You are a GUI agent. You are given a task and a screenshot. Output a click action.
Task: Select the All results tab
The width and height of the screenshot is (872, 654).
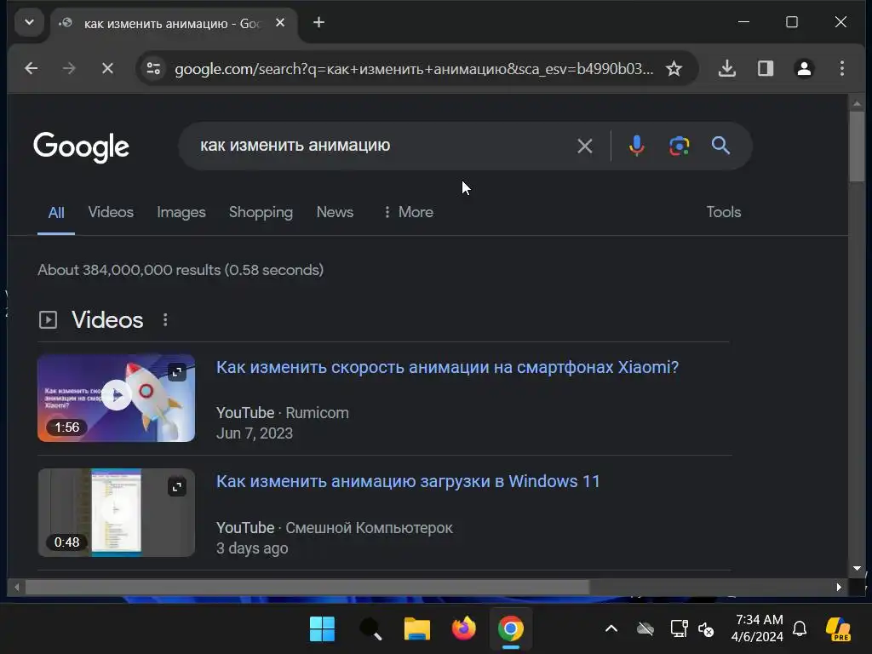56,212
